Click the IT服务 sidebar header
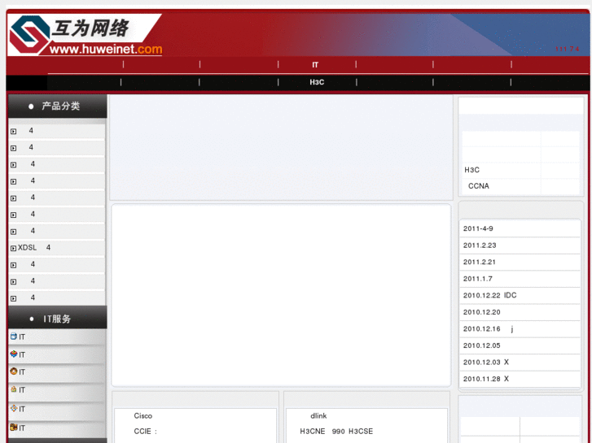The height and width of the screenshot is (443, 592). [57, 319]
